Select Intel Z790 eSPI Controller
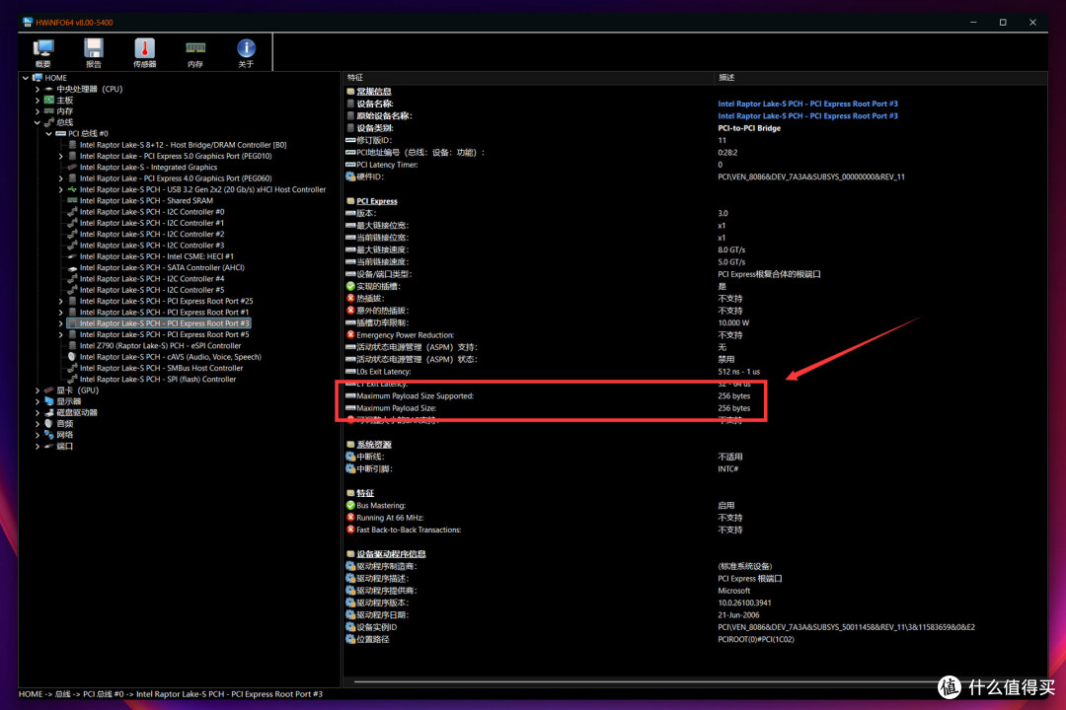 click(160, 345)
